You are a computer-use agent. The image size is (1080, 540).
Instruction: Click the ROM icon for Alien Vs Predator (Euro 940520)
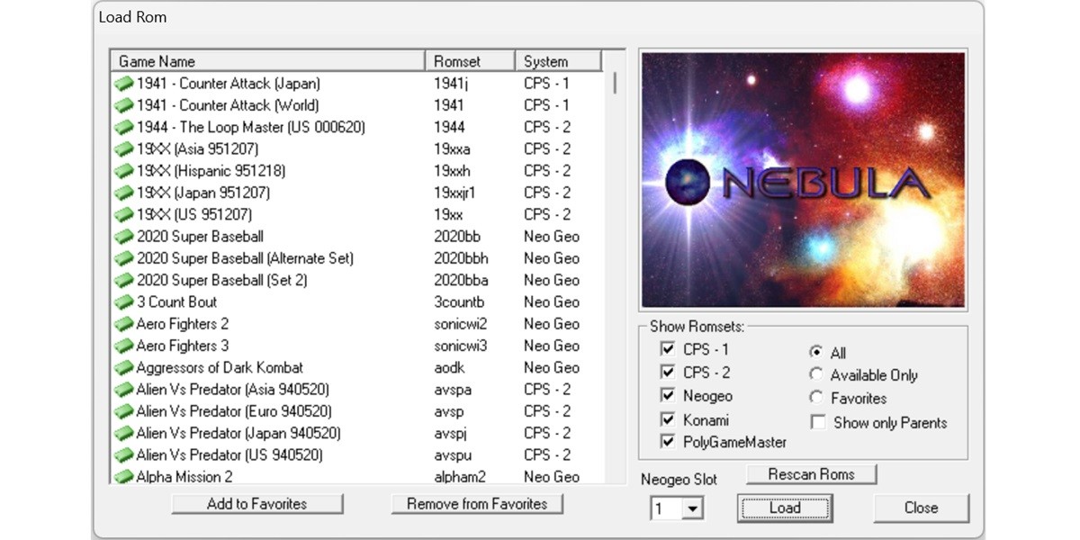pyautogui.click(x=124, y=411)
